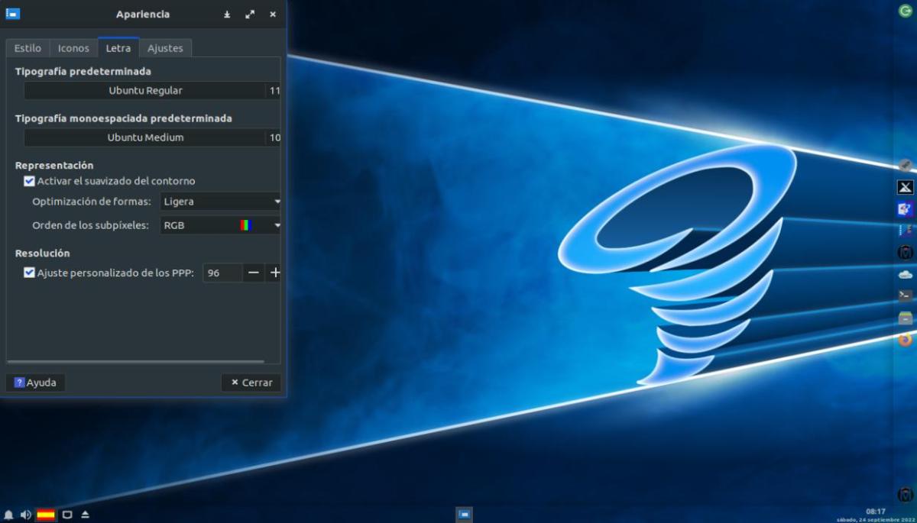The image size is (917, 523).
Task: Open the volume speaker icon
Action: point(25,515)
